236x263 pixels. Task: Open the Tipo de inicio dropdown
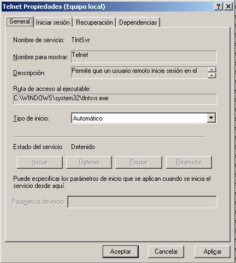tap(144, 118)
